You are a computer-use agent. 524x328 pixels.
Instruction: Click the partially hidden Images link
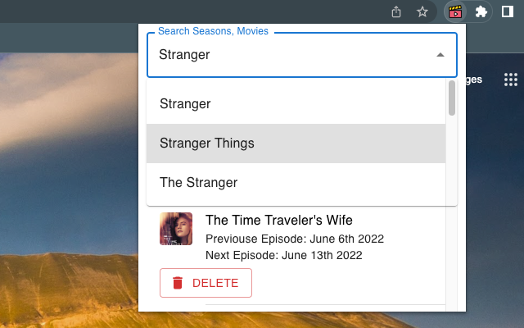[x=473, y=80]
